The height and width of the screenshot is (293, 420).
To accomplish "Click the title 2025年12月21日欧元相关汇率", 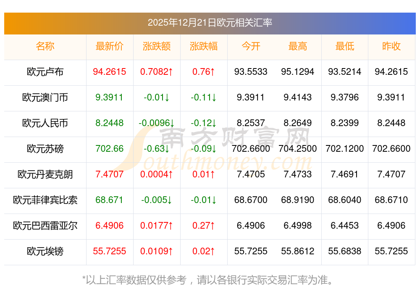I will coord(210,23).
